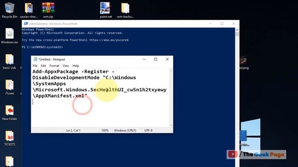Click the "UTF-8" encoding status entry
Screen dimensions: 298x167
[x=148, y=130]
